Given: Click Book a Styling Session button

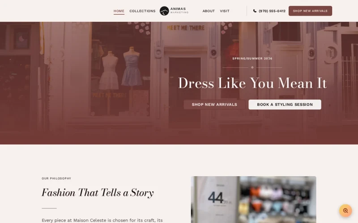Looking at the screenshot, I should (x=285, y=104).
